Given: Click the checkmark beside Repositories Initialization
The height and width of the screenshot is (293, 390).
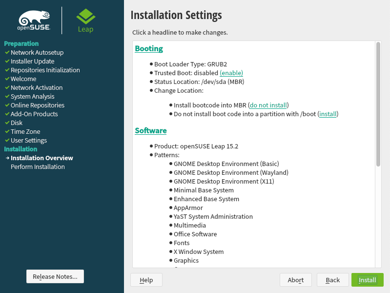Looking at the screenshot, I should pos(7,70).
